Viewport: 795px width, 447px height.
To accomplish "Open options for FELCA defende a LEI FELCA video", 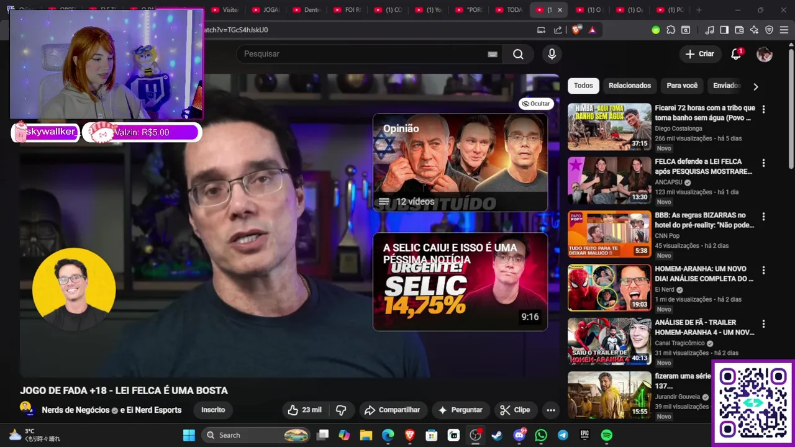I will tap(763, 163).
